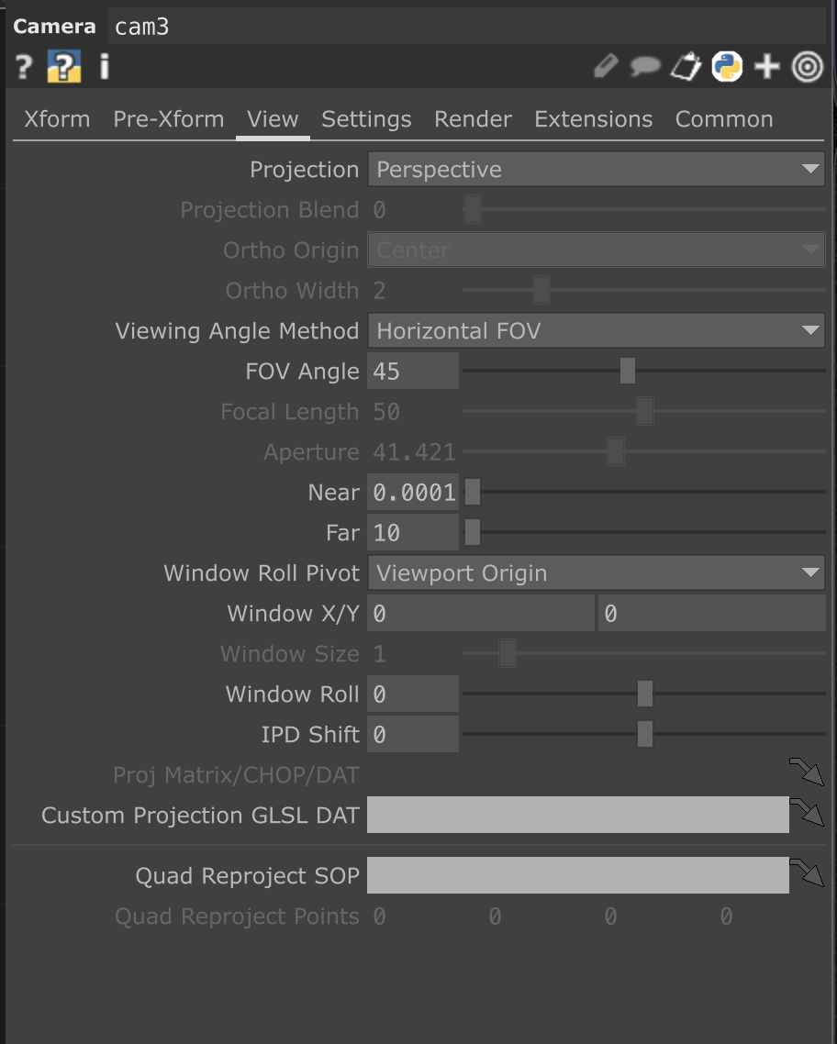This screenshot has height=1044, width=837.
Task: Click the Python logo icon
Action: pos(727,67)
